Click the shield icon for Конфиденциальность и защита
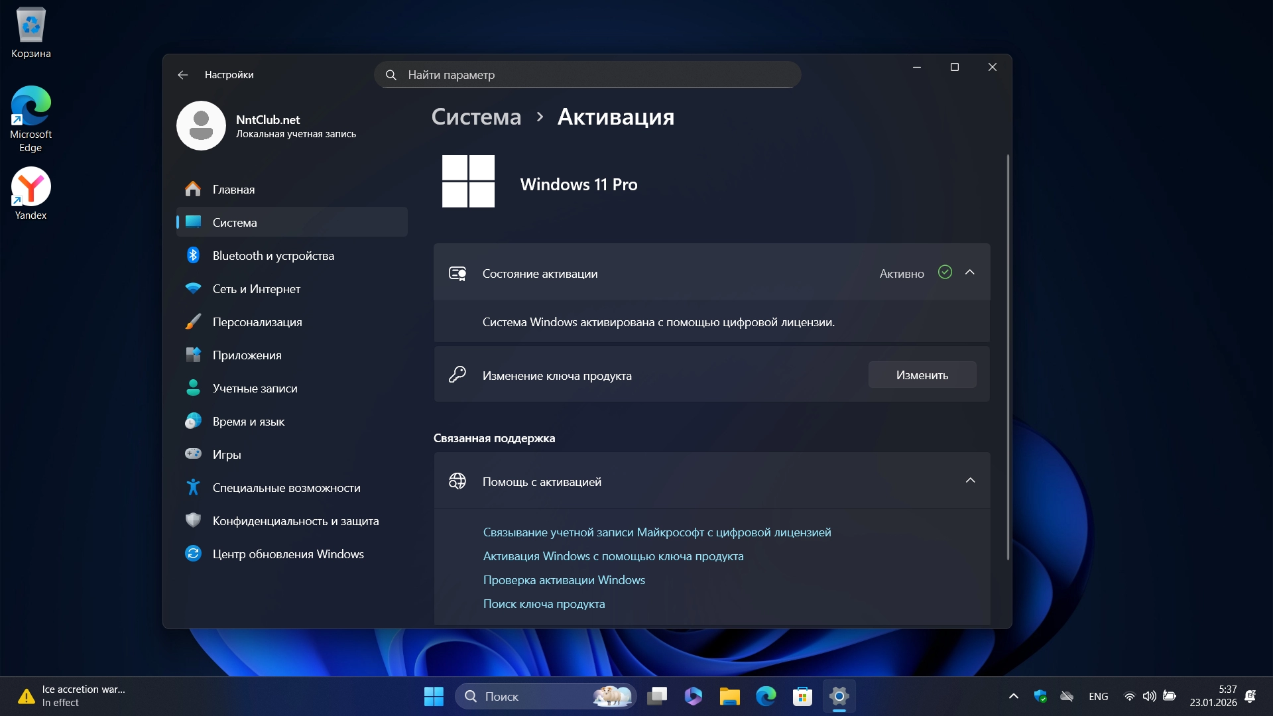Screen dimensions: 1273x716 pyautogui.click(x=193, y=520)
